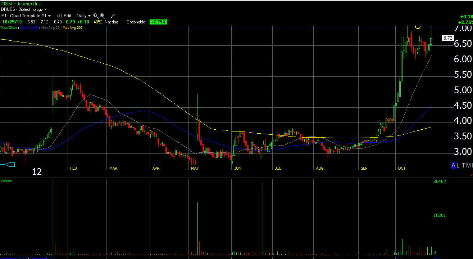Click the white 6.73 last price tag on scale
Viewport: 473px width, 259px height.
pyautogui.click(x=448, y=38)
